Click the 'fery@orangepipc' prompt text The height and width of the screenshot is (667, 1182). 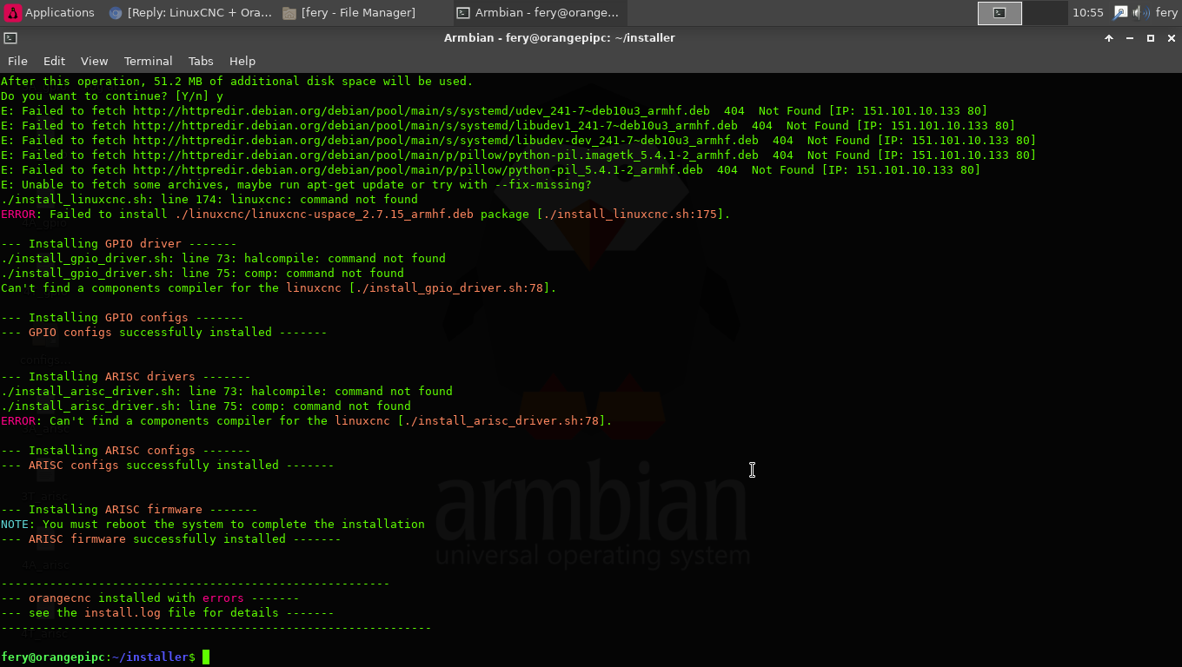pos(53,657)
